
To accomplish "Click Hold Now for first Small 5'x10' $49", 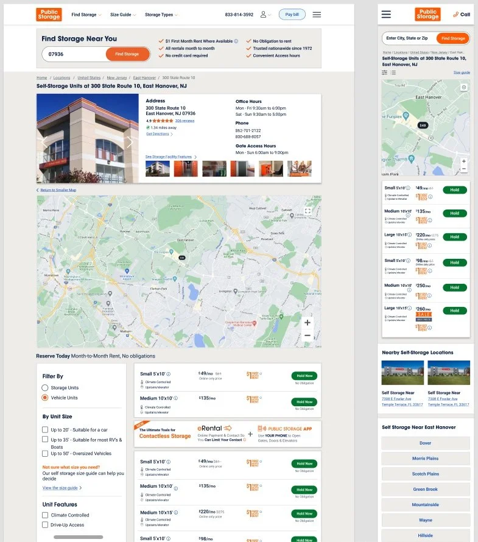I will point(304,376).
